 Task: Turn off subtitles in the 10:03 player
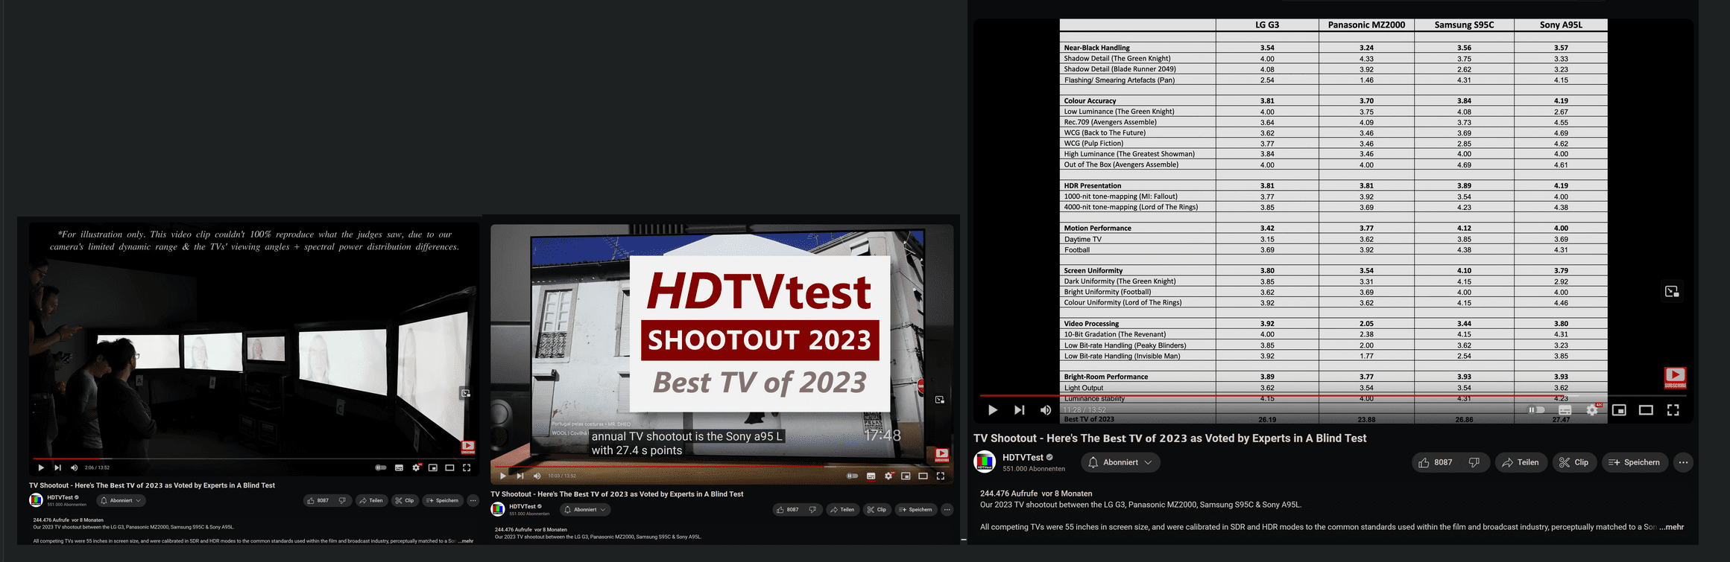click(x=871, y=476)
